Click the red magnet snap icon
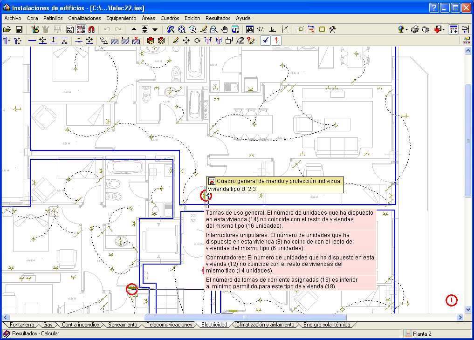This screenshot has width=474, height=340. point(91,29)
